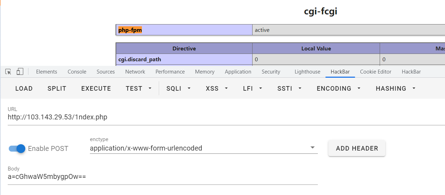Click into the Body text field
This screenshot has height=195, width=445.
point(163,177)
